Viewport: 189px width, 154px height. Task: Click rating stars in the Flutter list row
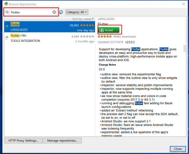click(87, 25)
